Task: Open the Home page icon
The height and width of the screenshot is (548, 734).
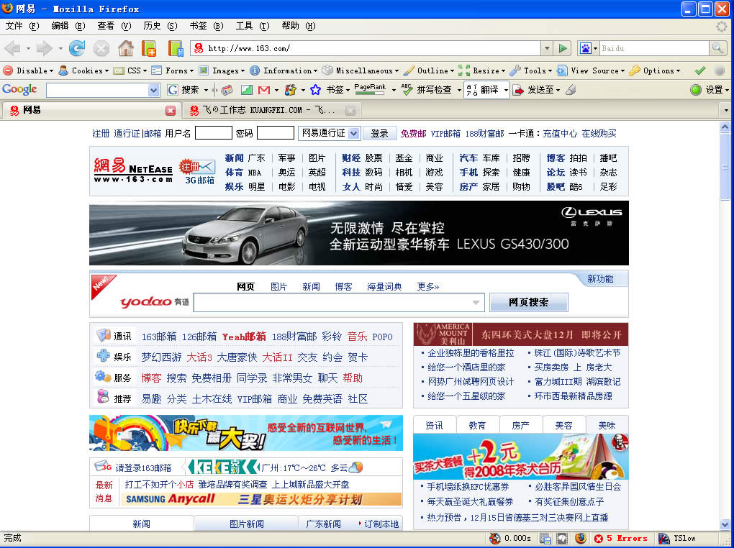Action: coord(125,48)
